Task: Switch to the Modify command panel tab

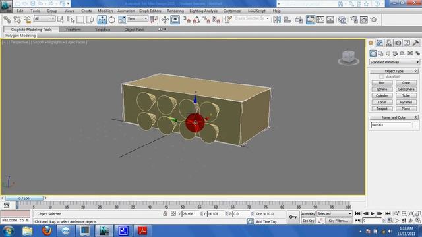Action: tap(380, 43)
